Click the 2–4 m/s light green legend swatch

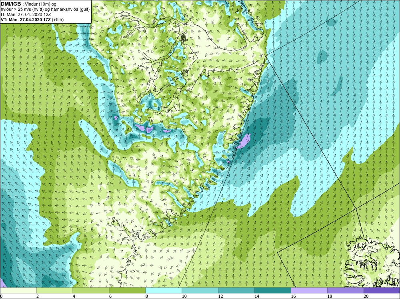coord(54,290)
